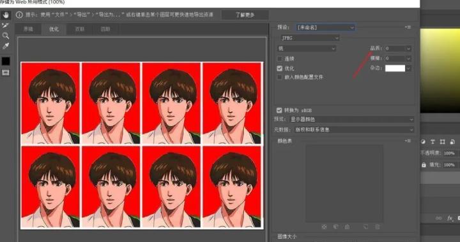The height and width of the screenshot is (242, 460).
Task: Select the Slice Select tool
Action: [5, 25]
